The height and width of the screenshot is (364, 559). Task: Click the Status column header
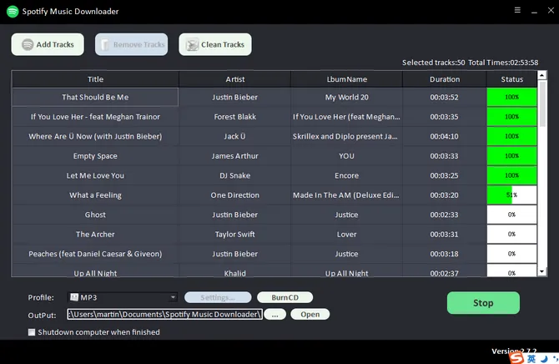tap(511, 79)
